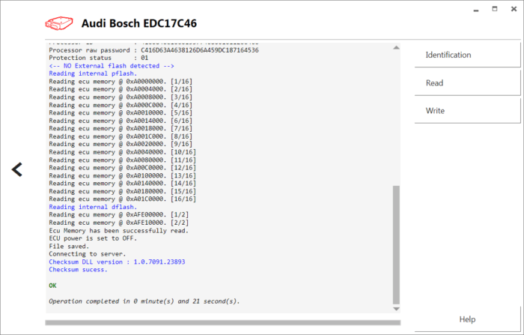Click the 'Operation completed' summary line

pyautogui.click(x=144, y=301)
